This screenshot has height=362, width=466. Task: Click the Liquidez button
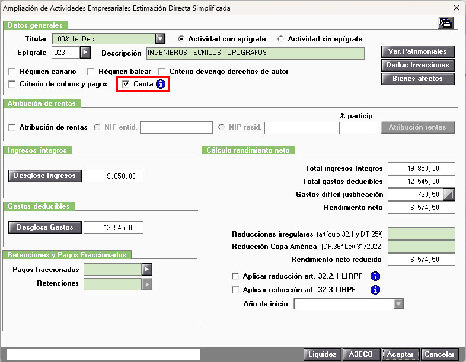point(323,354)
